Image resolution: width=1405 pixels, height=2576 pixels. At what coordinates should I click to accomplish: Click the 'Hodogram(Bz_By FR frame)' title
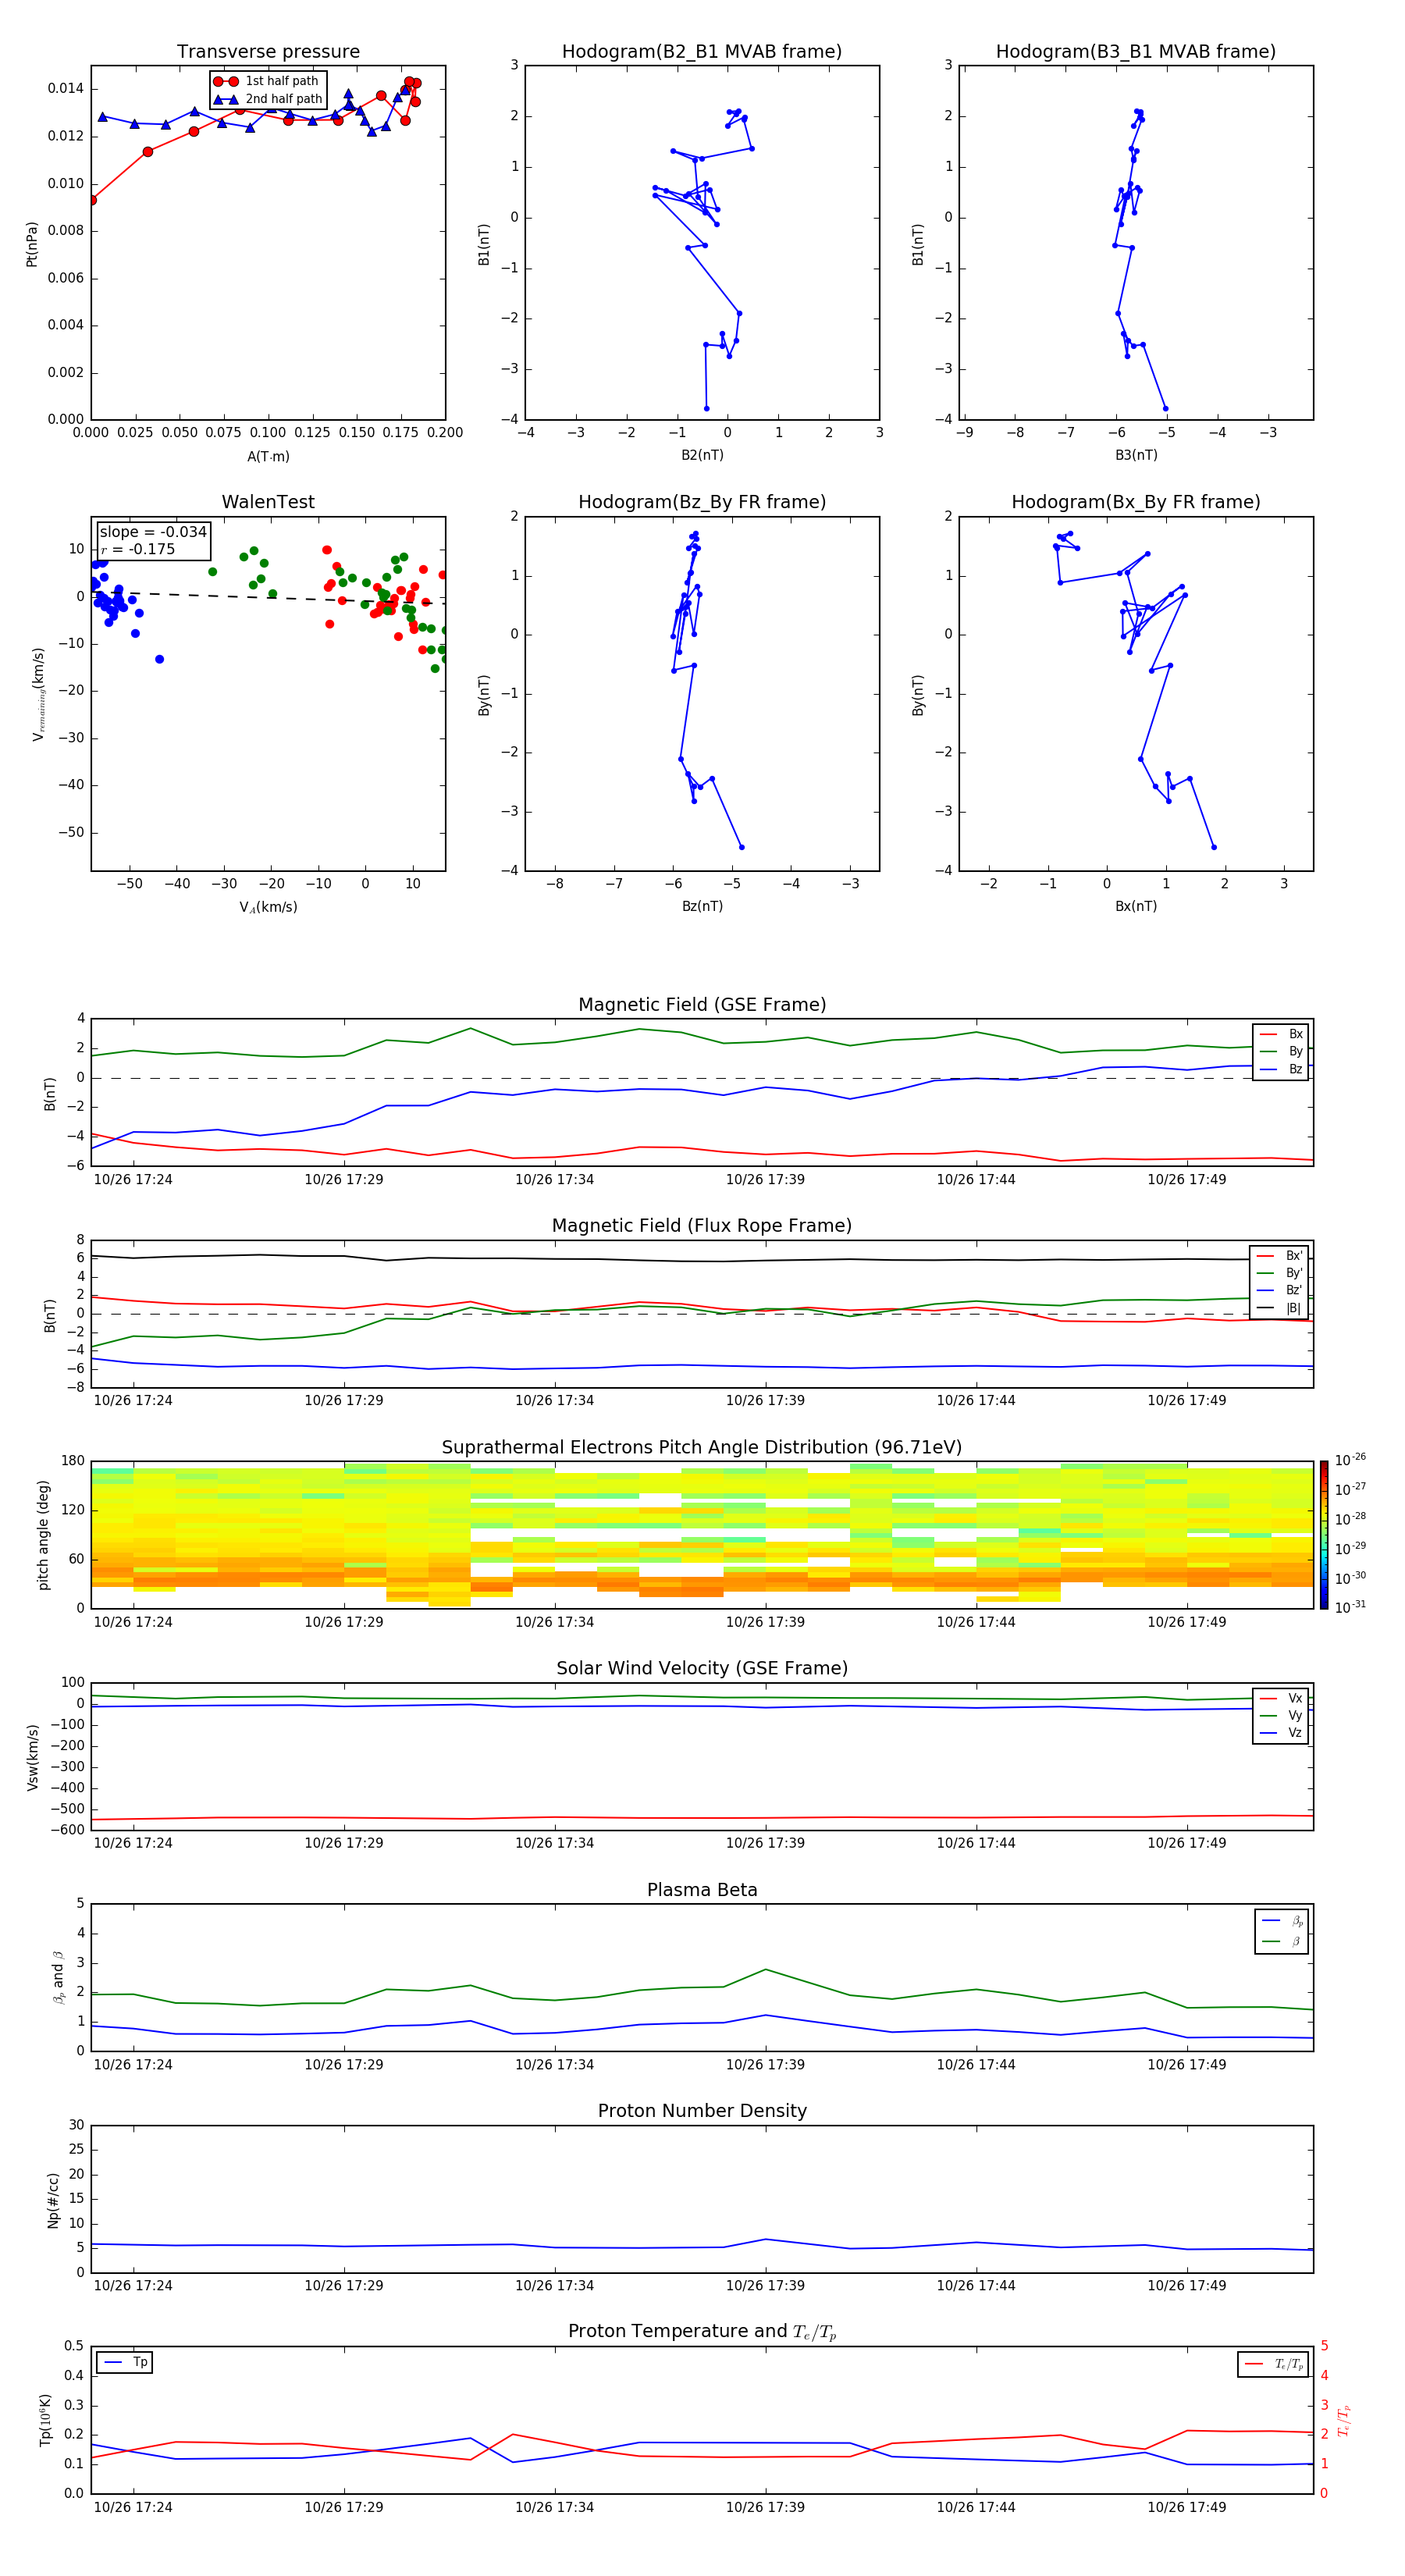pyautogui.click(x=702, y=502)
